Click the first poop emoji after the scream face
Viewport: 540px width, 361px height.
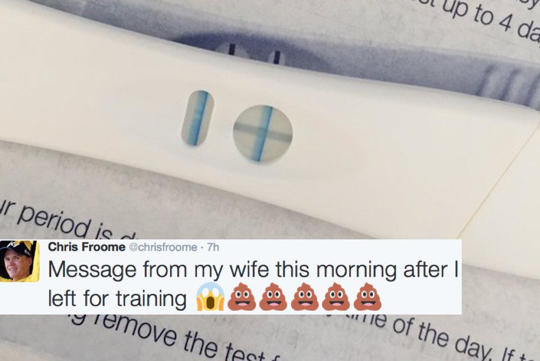242,297
